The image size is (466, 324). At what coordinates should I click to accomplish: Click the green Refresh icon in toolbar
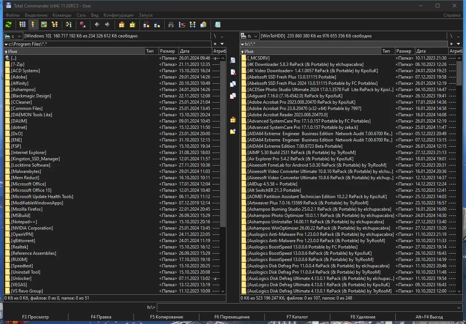pyautogui.click(x=9, y=25)
